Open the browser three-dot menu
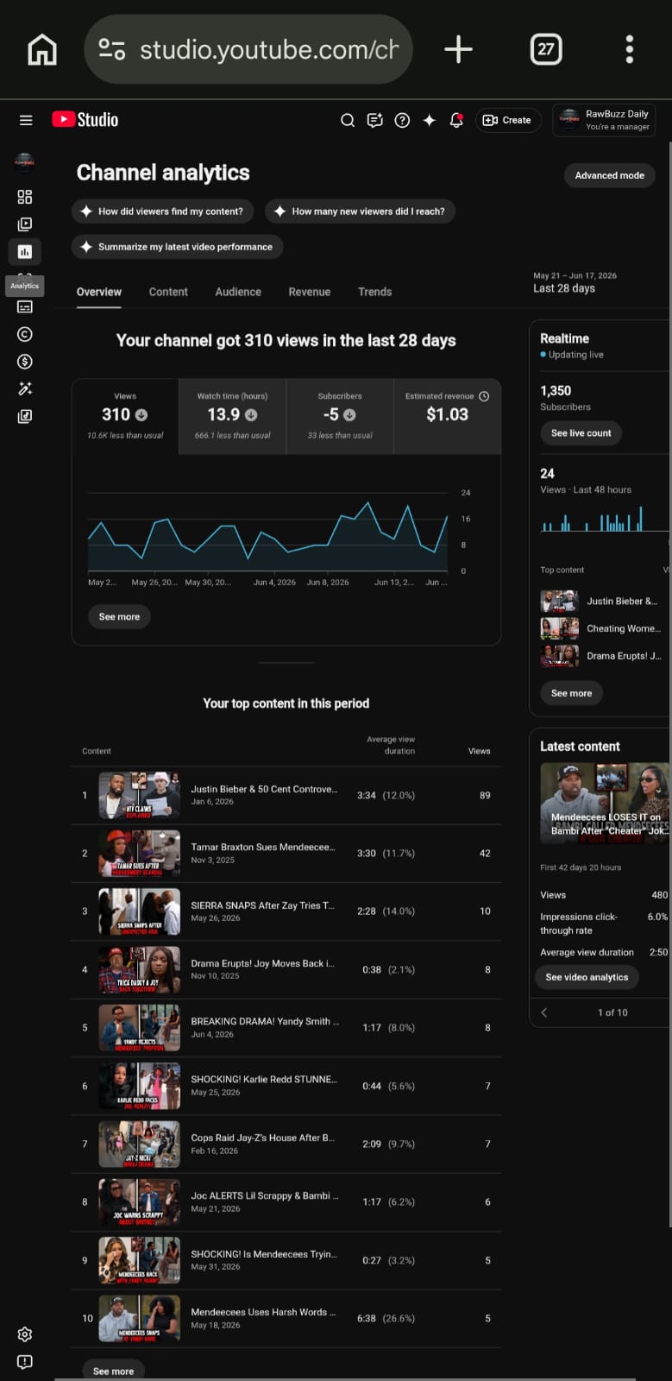The height and width of the screenshot is (1381, 672). [630, 49]
